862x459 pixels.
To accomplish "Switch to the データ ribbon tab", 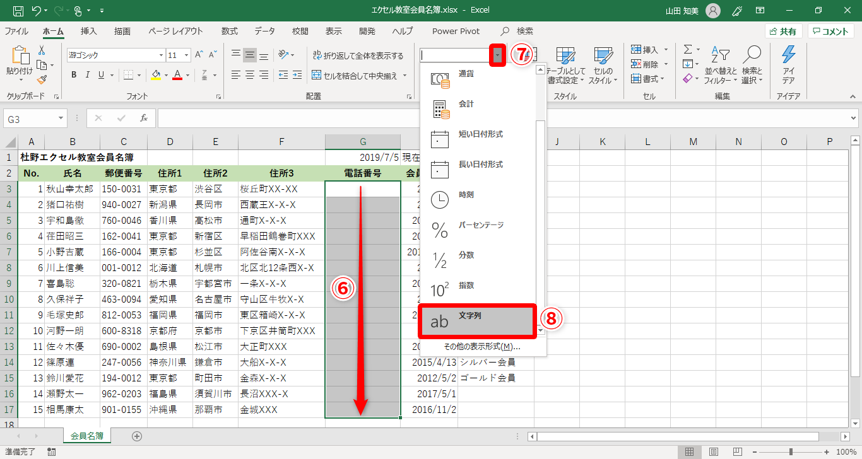I will (x=265, y=31).
